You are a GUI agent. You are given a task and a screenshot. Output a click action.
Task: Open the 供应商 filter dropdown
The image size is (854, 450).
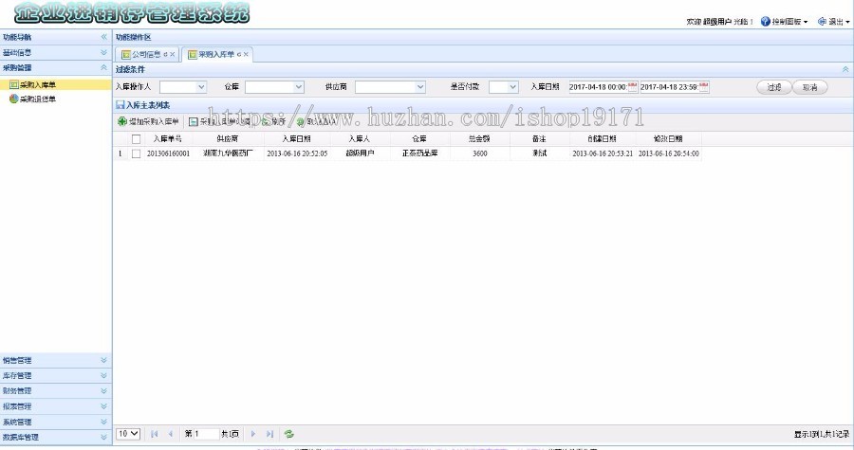coord(420,87)
